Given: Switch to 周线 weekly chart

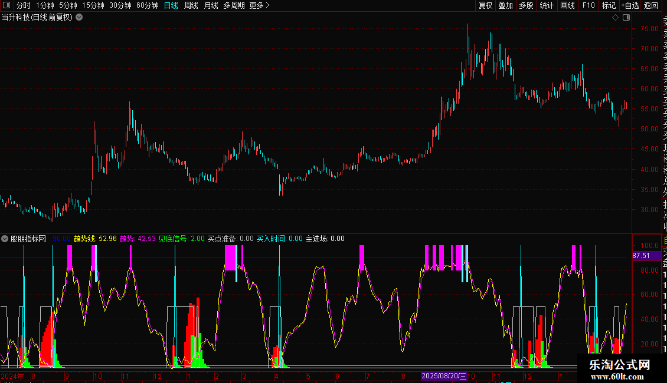Looking at the screenshot, I should pos(191,5).
